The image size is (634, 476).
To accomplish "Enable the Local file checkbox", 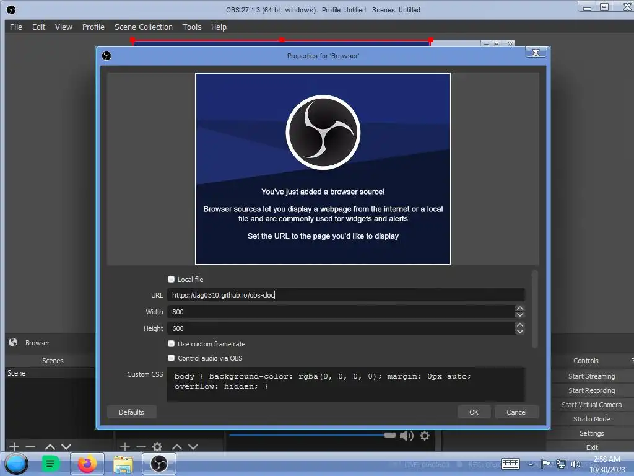I will pos(171,280).
